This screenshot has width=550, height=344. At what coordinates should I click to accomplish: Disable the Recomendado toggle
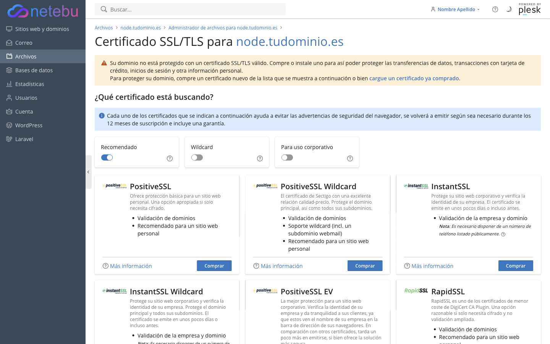107,157
